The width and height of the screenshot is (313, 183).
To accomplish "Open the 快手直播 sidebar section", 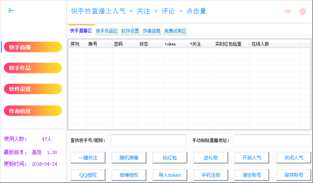I will [33, 47].
